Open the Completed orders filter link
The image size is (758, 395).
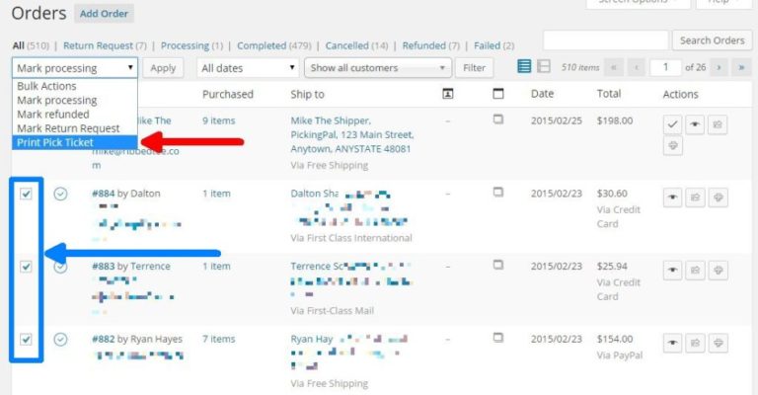click(x=262, y=45)
